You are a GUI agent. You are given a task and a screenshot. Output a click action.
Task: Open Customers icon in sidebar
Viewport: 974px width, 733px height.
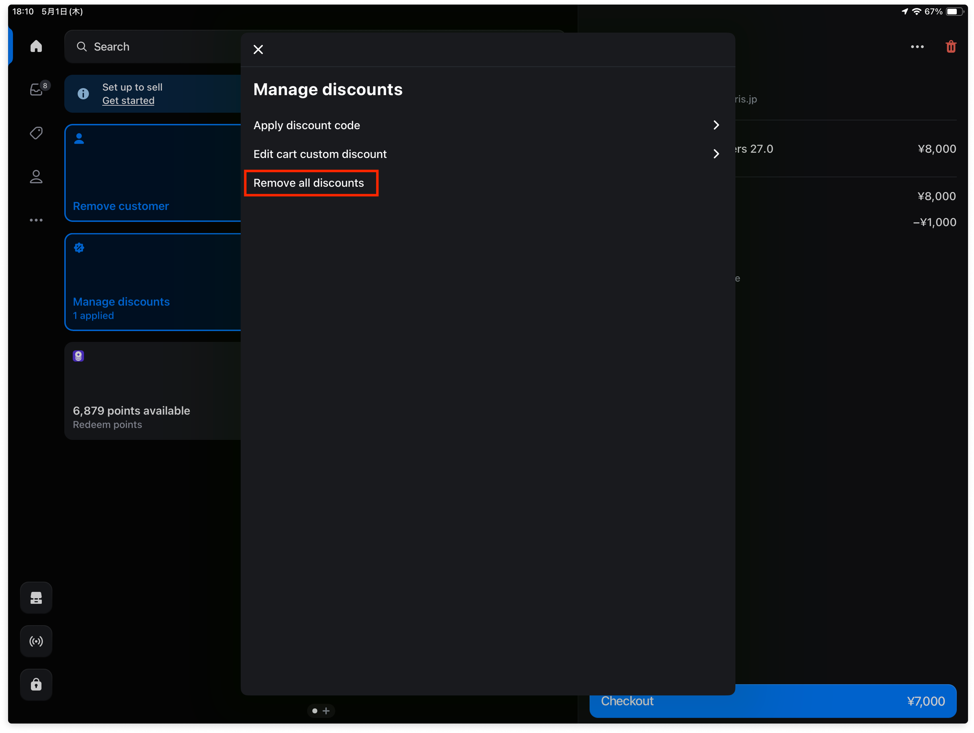(x=36, y=177)
